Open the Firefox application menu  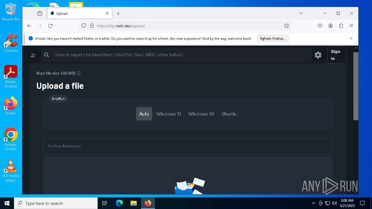point(351,26)
